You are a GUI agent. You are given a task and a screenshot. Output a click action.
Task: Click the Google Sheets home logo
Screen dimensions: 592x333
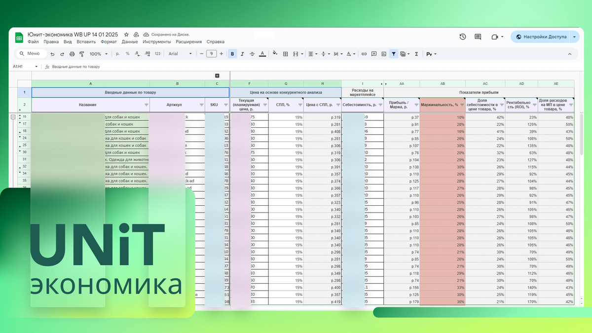click(x=19, y=38)
